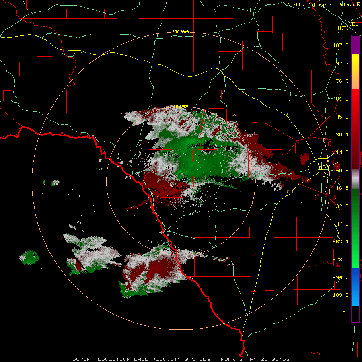
Task: Select the -47.6 scale value
Action: click(x=341, y=224)
